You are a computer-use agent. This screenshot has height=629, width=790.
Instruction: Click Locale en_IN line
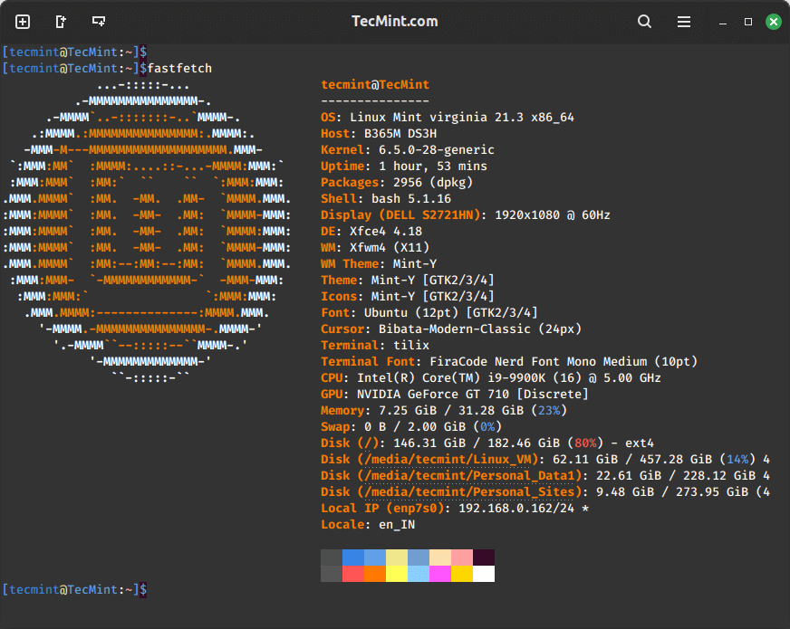click(368, 525)
